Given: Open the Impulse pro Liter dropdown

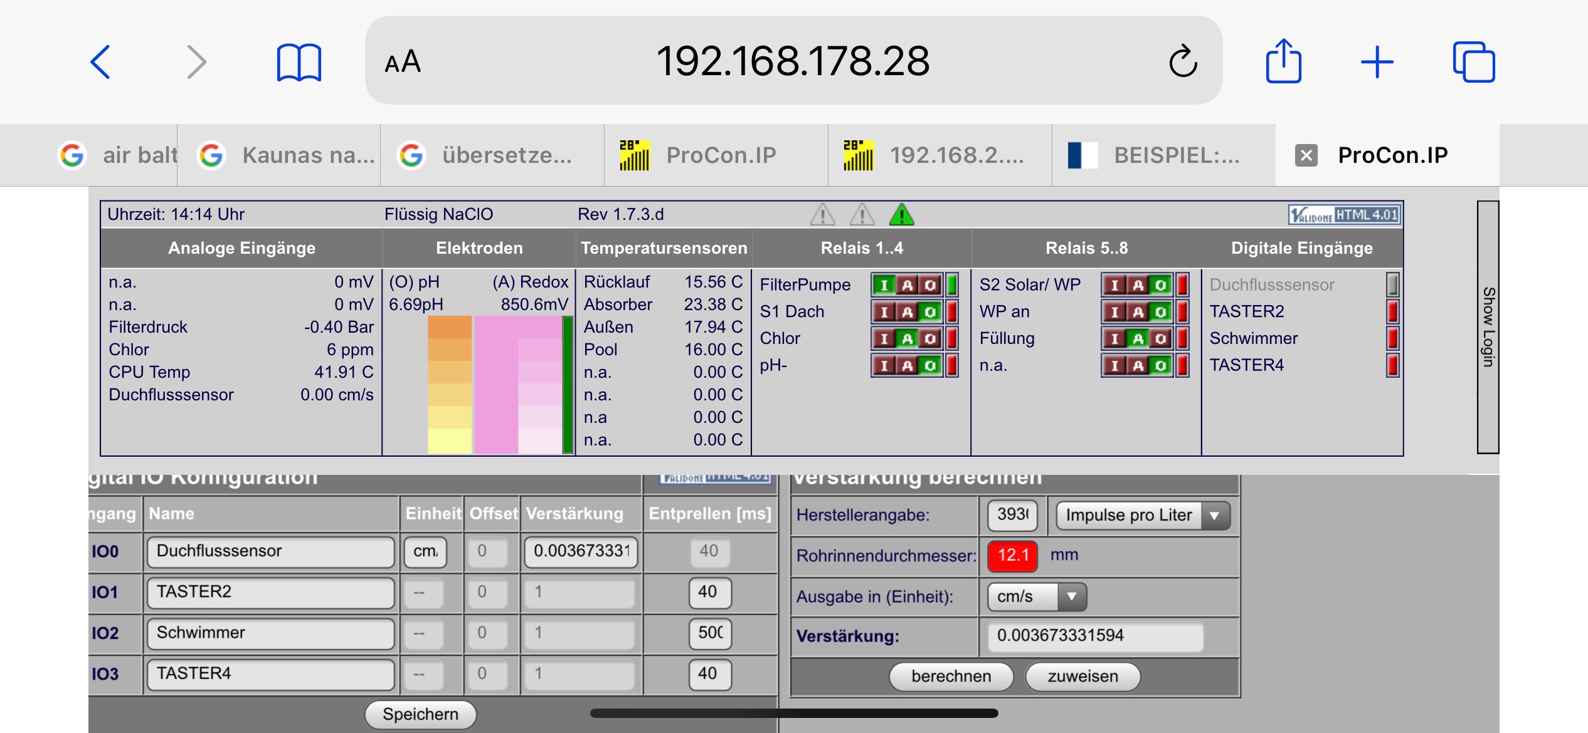Looking at the screenshot, I should tap(1143, 516).
